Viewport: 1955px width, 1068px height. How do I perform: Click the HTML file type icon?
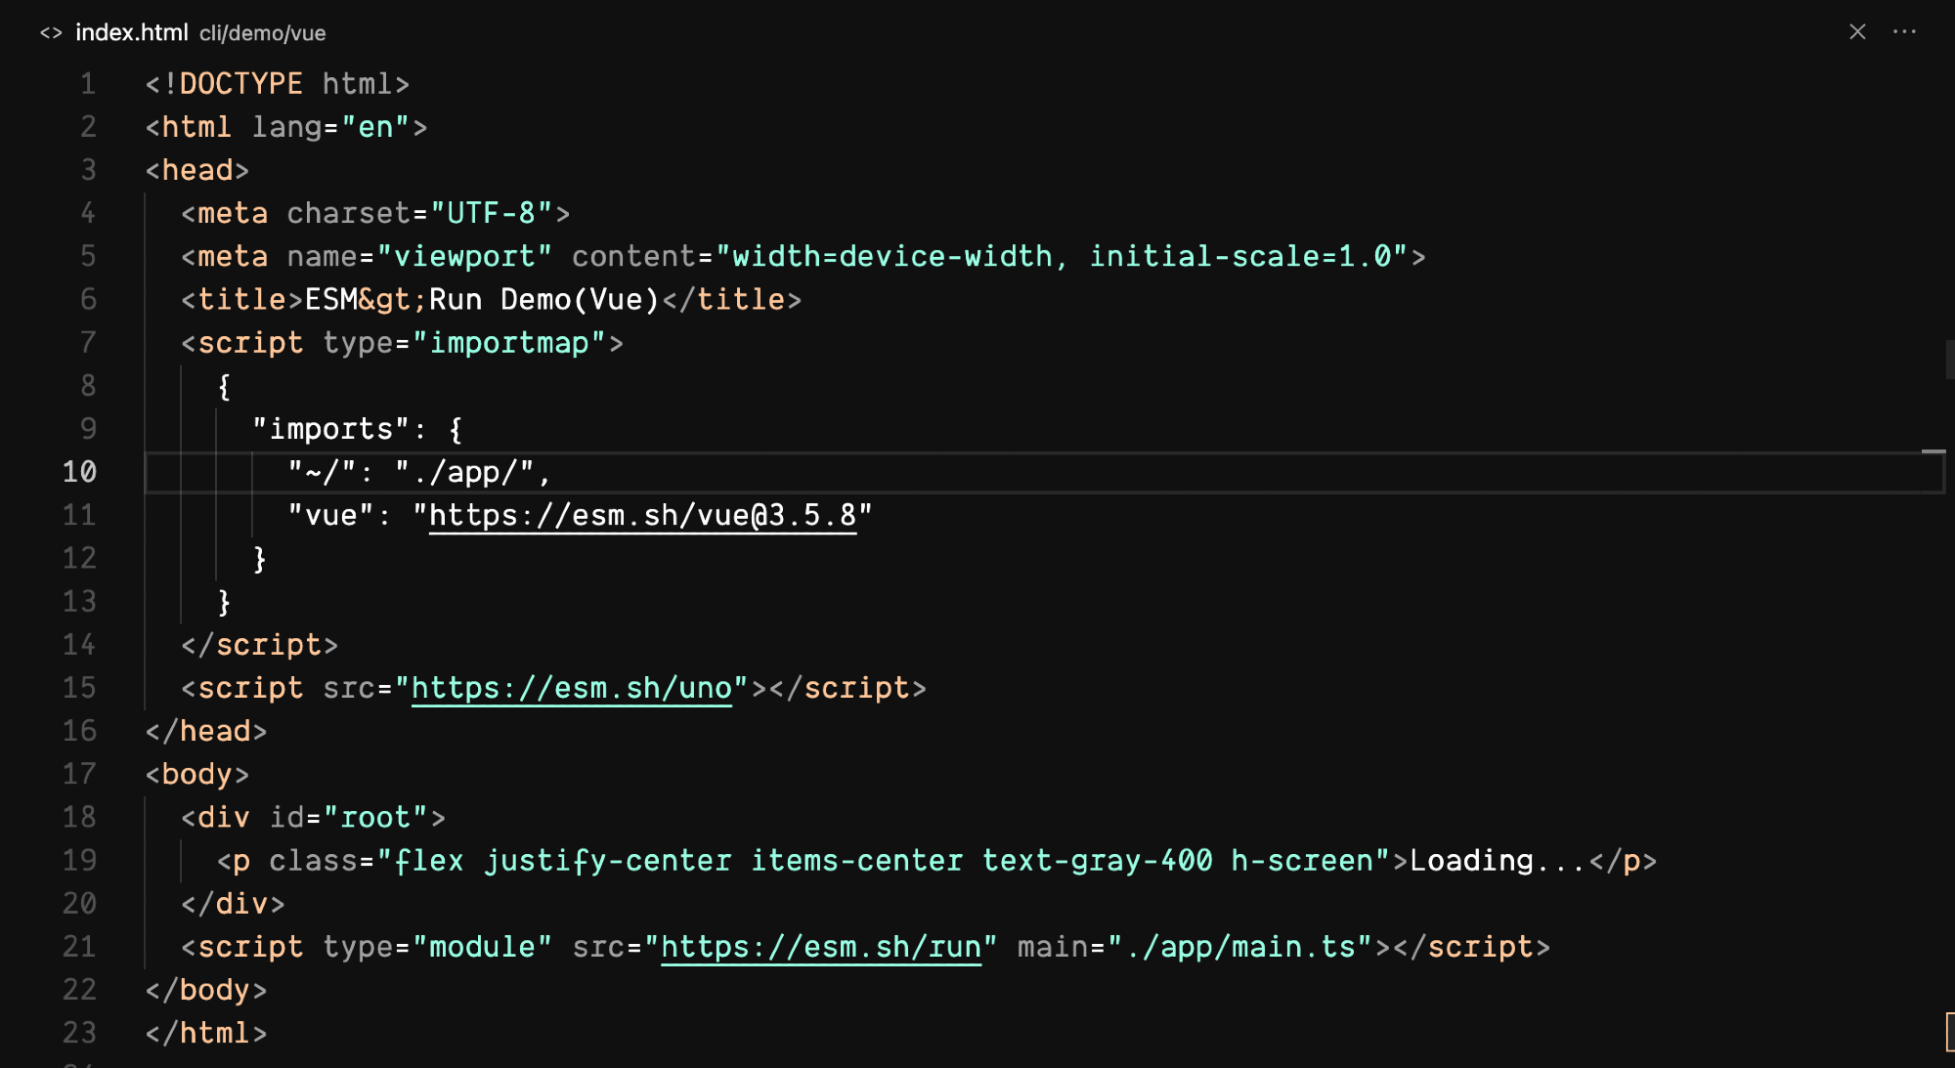(x=51, y=33)
